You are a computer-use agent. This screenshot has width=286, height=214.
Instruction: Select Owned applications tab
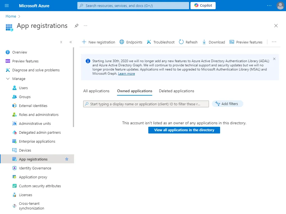point(135,91)
